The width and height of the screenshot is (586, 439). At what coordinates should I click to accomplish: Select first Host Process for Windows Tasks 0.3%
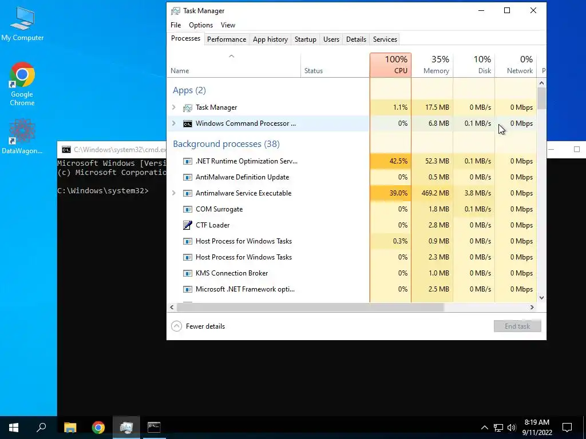coord(352,241)
